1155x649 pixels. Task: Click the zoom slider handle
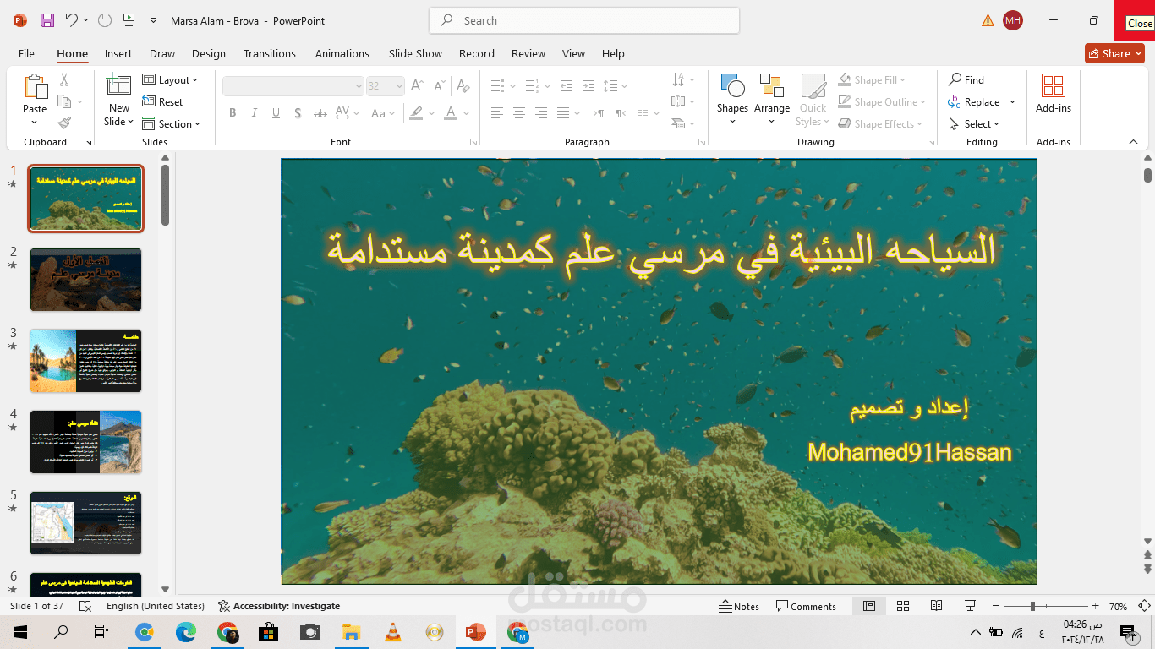click(1032, 606)
